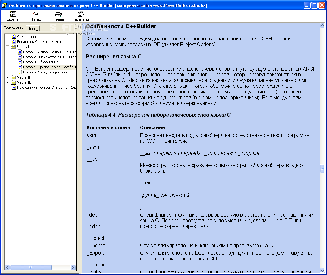Click the tree pane horizontal scroll thumb

[31, 267]
